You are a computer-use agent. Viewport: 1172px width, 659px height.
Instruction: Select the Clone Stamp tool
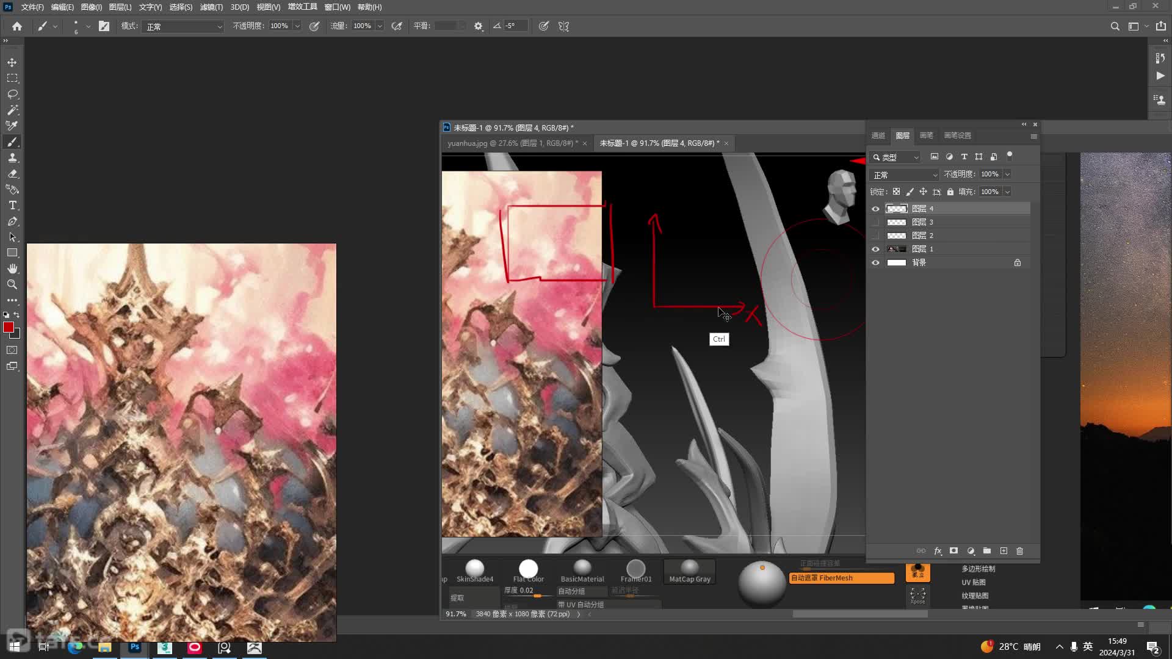[x=12, y=157]
